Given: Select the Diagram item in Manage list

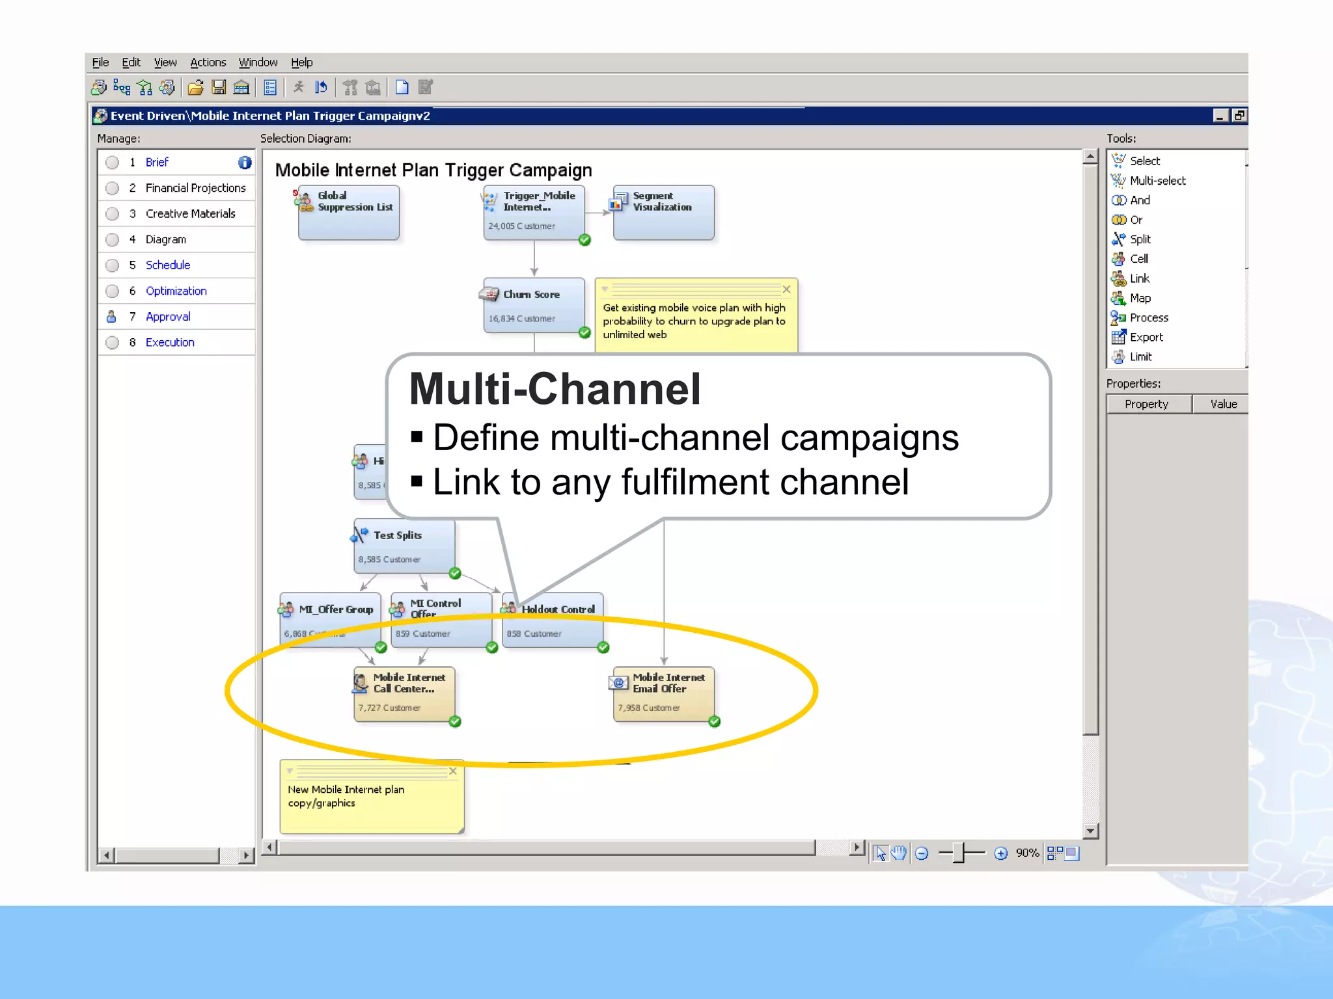Looking at the screenshot, I should click(165, 239).
